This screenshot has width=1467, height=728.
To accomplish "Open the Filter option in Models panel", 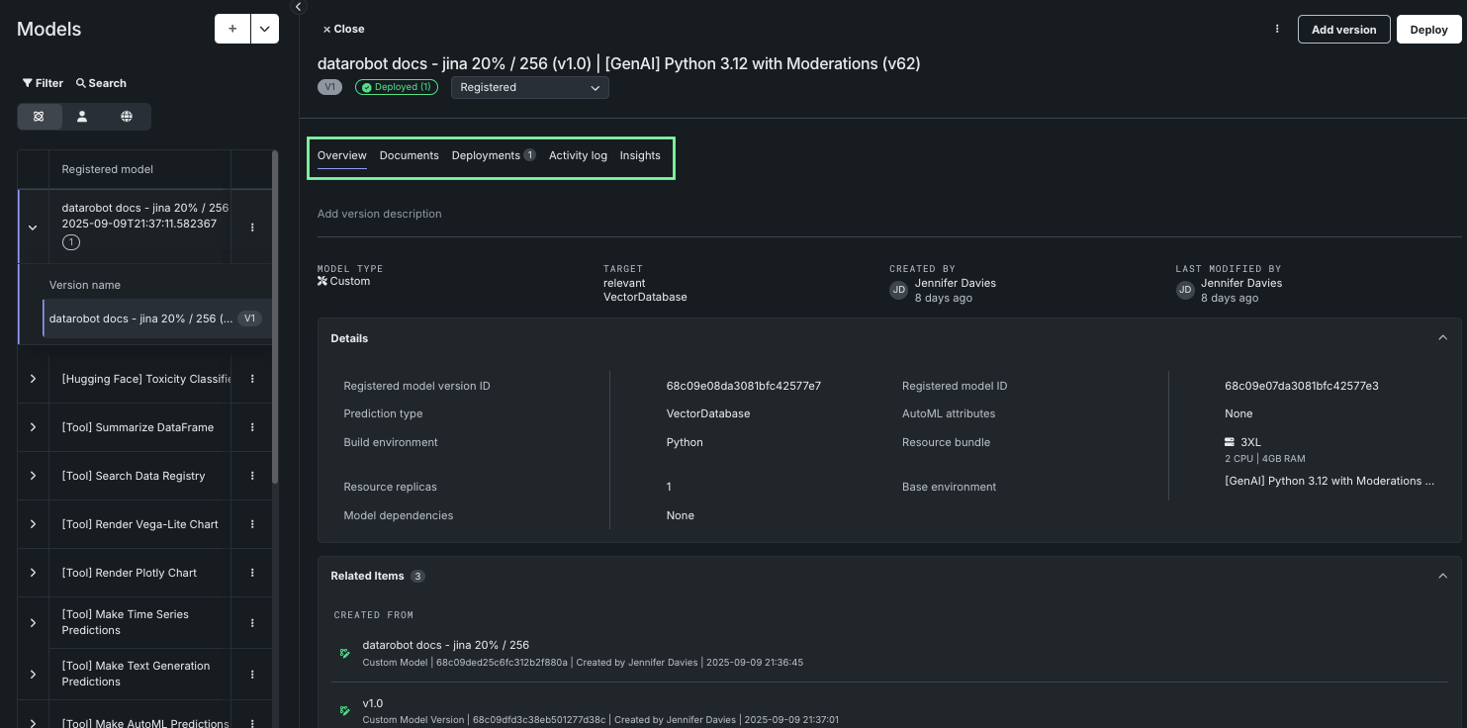I will (43, 83).
